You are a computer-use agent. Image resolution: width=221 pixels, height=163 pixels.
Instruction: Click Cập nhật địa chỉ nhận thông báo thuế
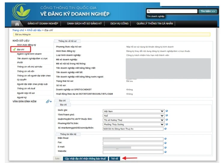[x=85, y=159]
